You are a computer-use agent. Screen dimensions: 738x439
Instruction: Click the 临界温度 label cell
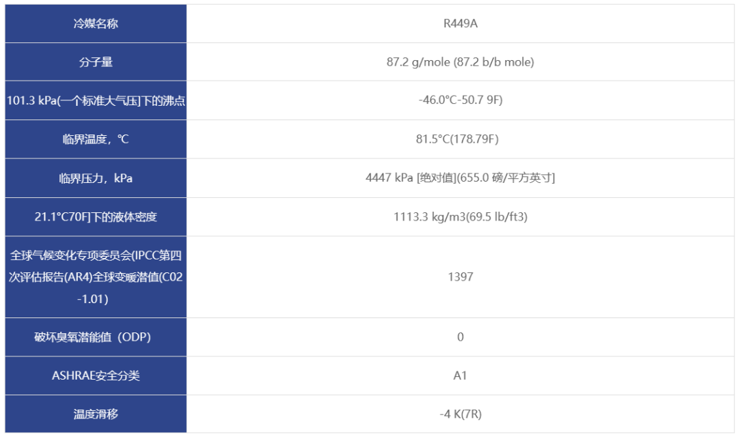[96, 140]
